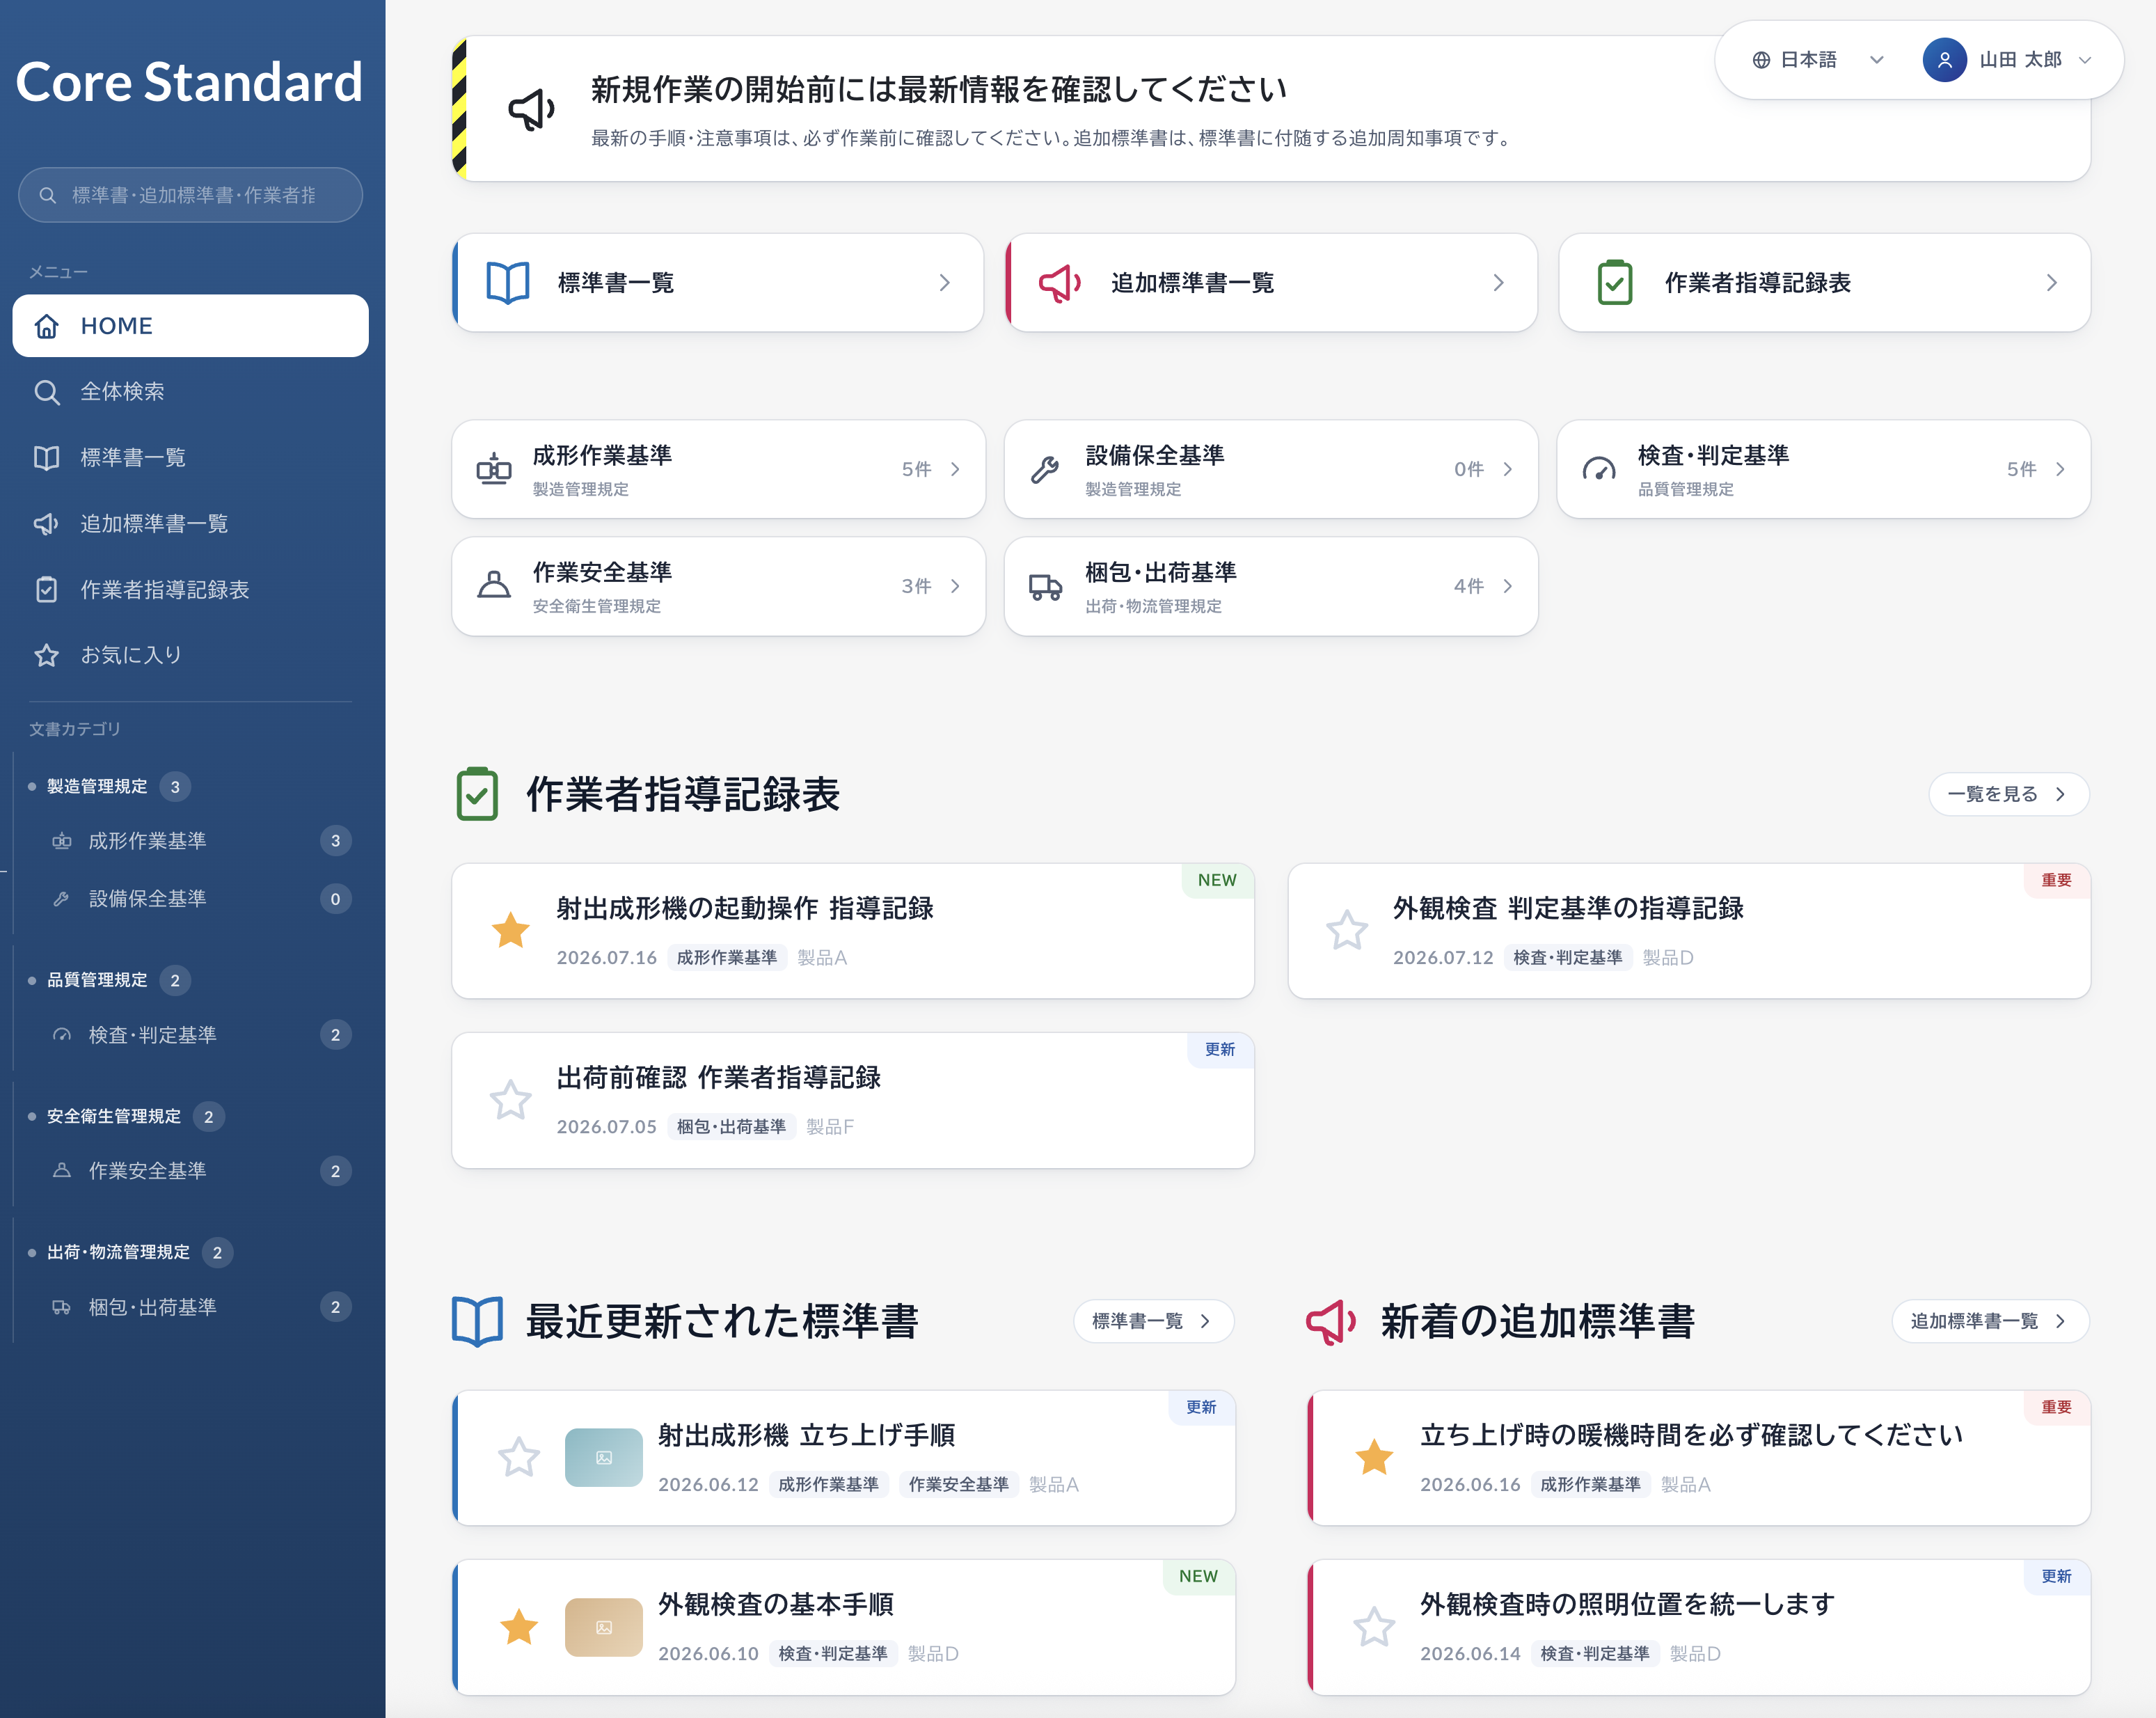Open 作業者指導記録表 in the sidebar menu
This screenshot has width=2156, height=1718.
click(190, 590)
